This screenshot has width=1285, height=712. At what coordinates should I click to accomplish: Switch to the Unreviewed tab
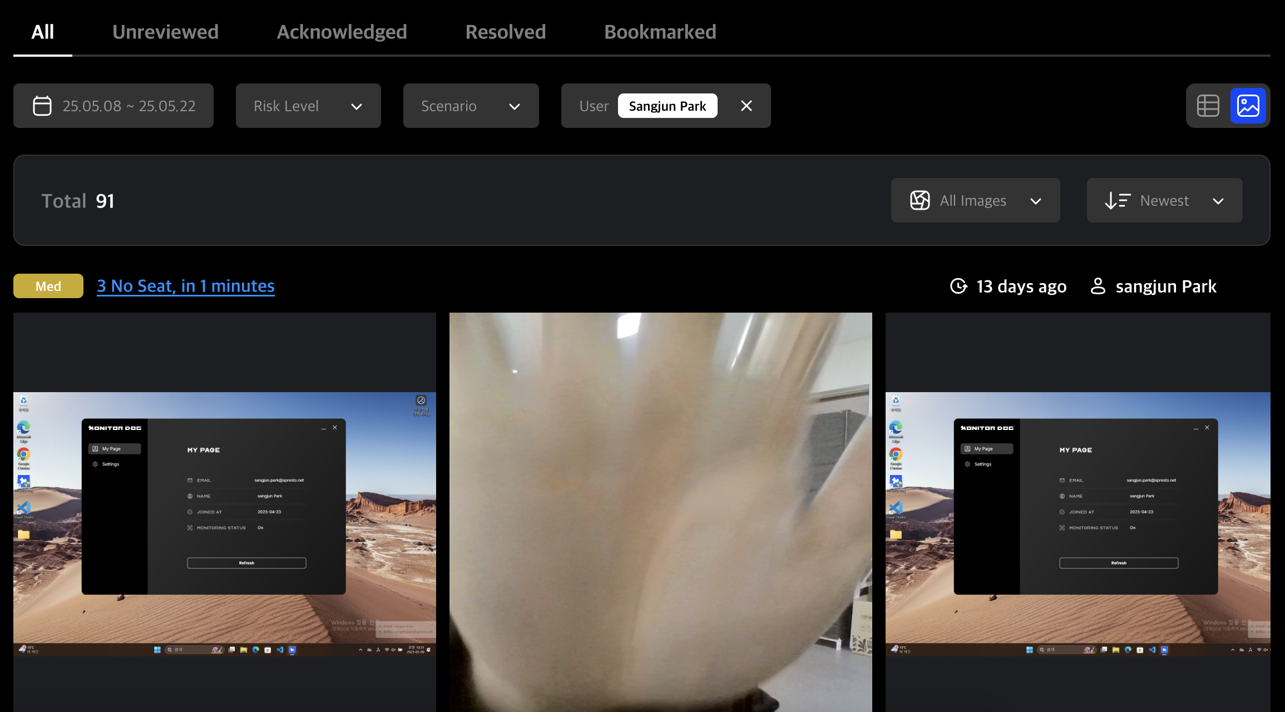pos(165,32)
